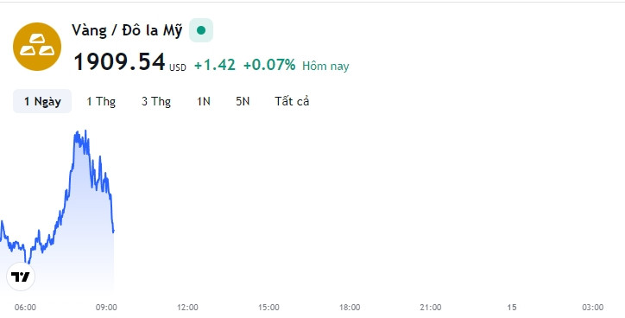
Task: Open the Vàng / Đô la Mỹ title
Action: [x=127, y=30]
